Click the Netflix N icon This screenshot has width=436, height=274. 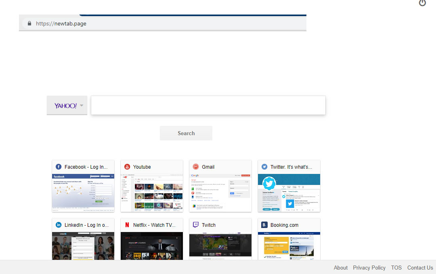point(127,225)
